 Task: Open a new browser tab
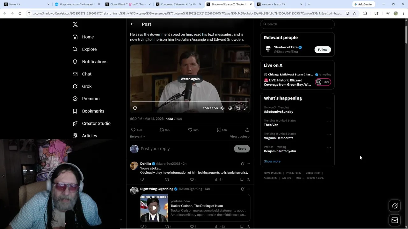tap(309, 4)
